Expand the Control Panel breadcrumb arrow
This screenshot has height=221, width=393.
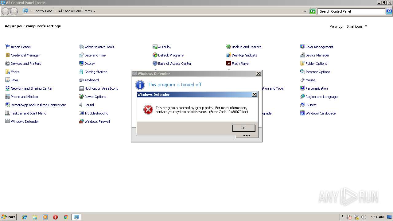coord(56,11)
